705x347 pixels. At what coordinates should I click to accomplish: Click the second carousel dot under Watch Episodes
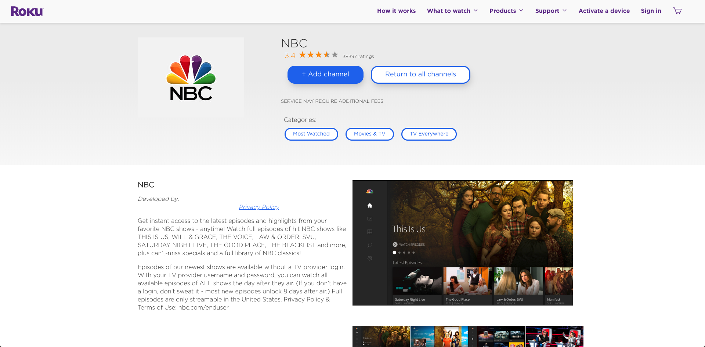coord(399,252)
